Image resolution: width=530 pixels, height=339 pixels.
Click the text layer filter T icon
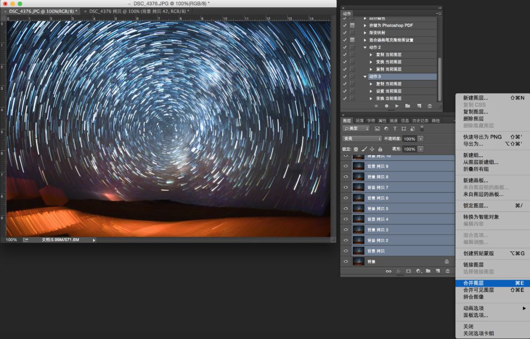395,128
